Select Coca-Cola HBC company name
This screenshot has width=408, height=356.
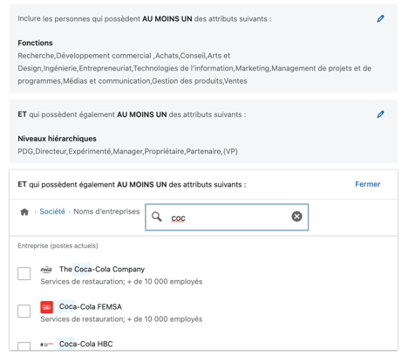coord(86,344)
